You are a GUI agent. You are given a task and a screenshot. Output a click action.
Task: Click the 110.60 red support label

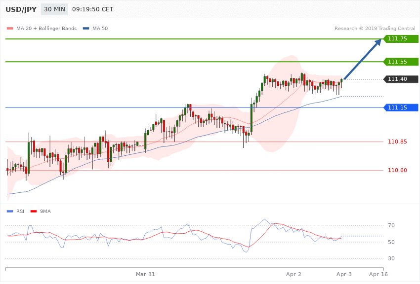[x=397, y=170]
